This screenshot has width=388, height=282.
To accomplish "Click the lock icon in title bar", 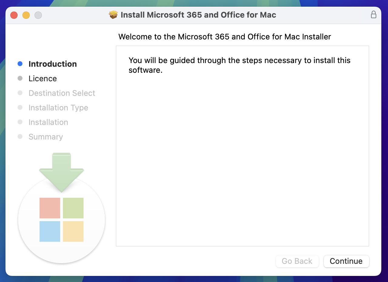I will click(374, 15).
